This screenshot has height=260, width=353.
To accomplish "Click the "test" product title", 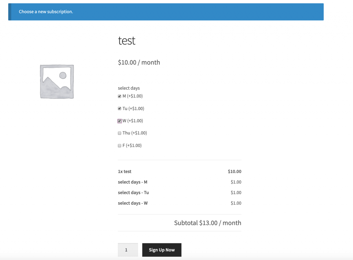I will click(x=127, y=41).
